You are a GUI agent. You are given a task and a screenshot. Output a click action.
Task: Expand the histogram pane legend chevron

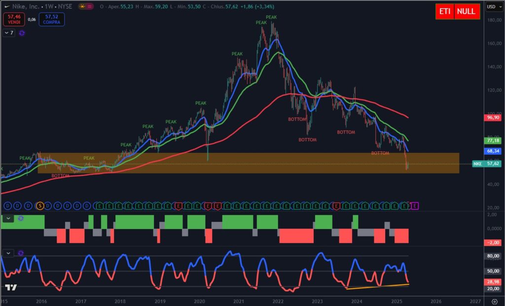coord(8,218)
